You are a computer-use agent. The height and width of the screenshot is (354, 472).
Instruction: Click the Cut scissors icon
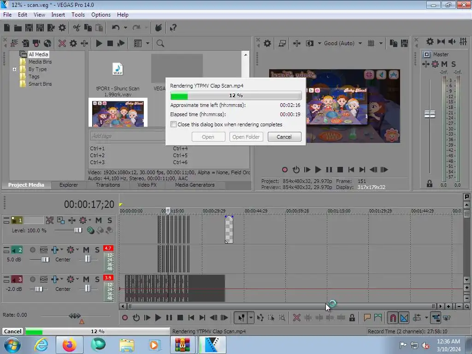[77, 28]
